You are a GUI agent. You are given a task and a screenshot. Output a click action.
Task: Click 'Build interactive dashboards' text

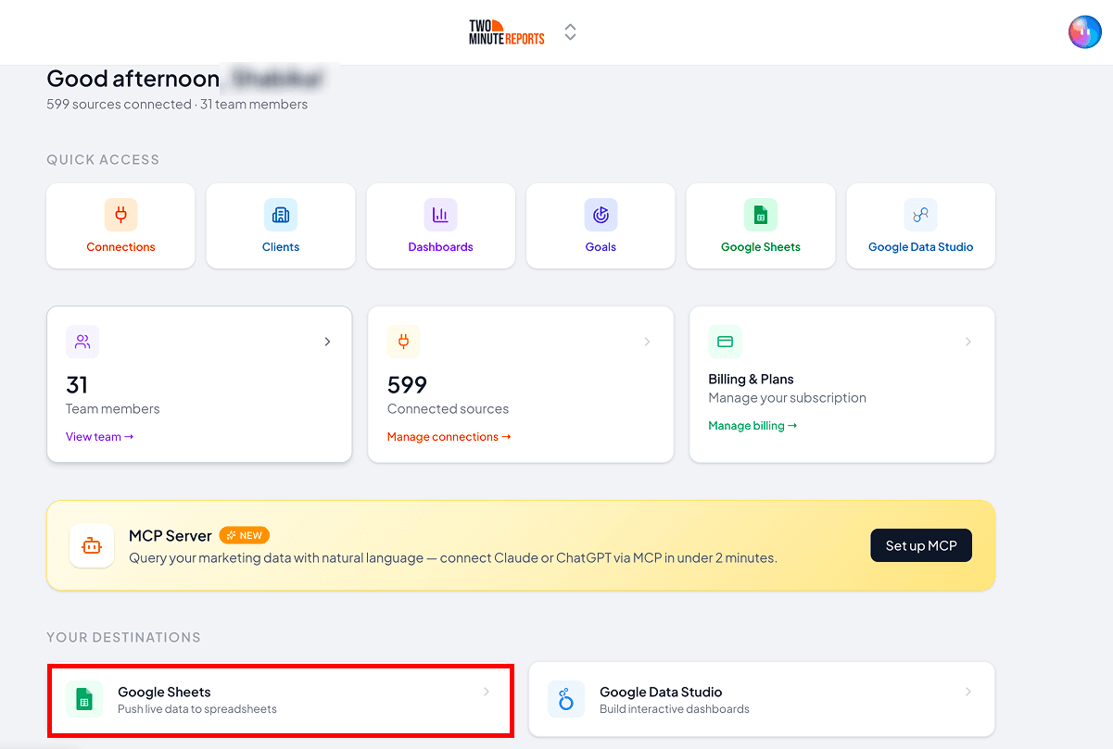pos(675,709)
